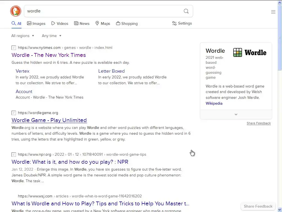The height and width of the screenshot is (212, 282).
Task: Open the All regions dropdown
Action: (23, 36)
